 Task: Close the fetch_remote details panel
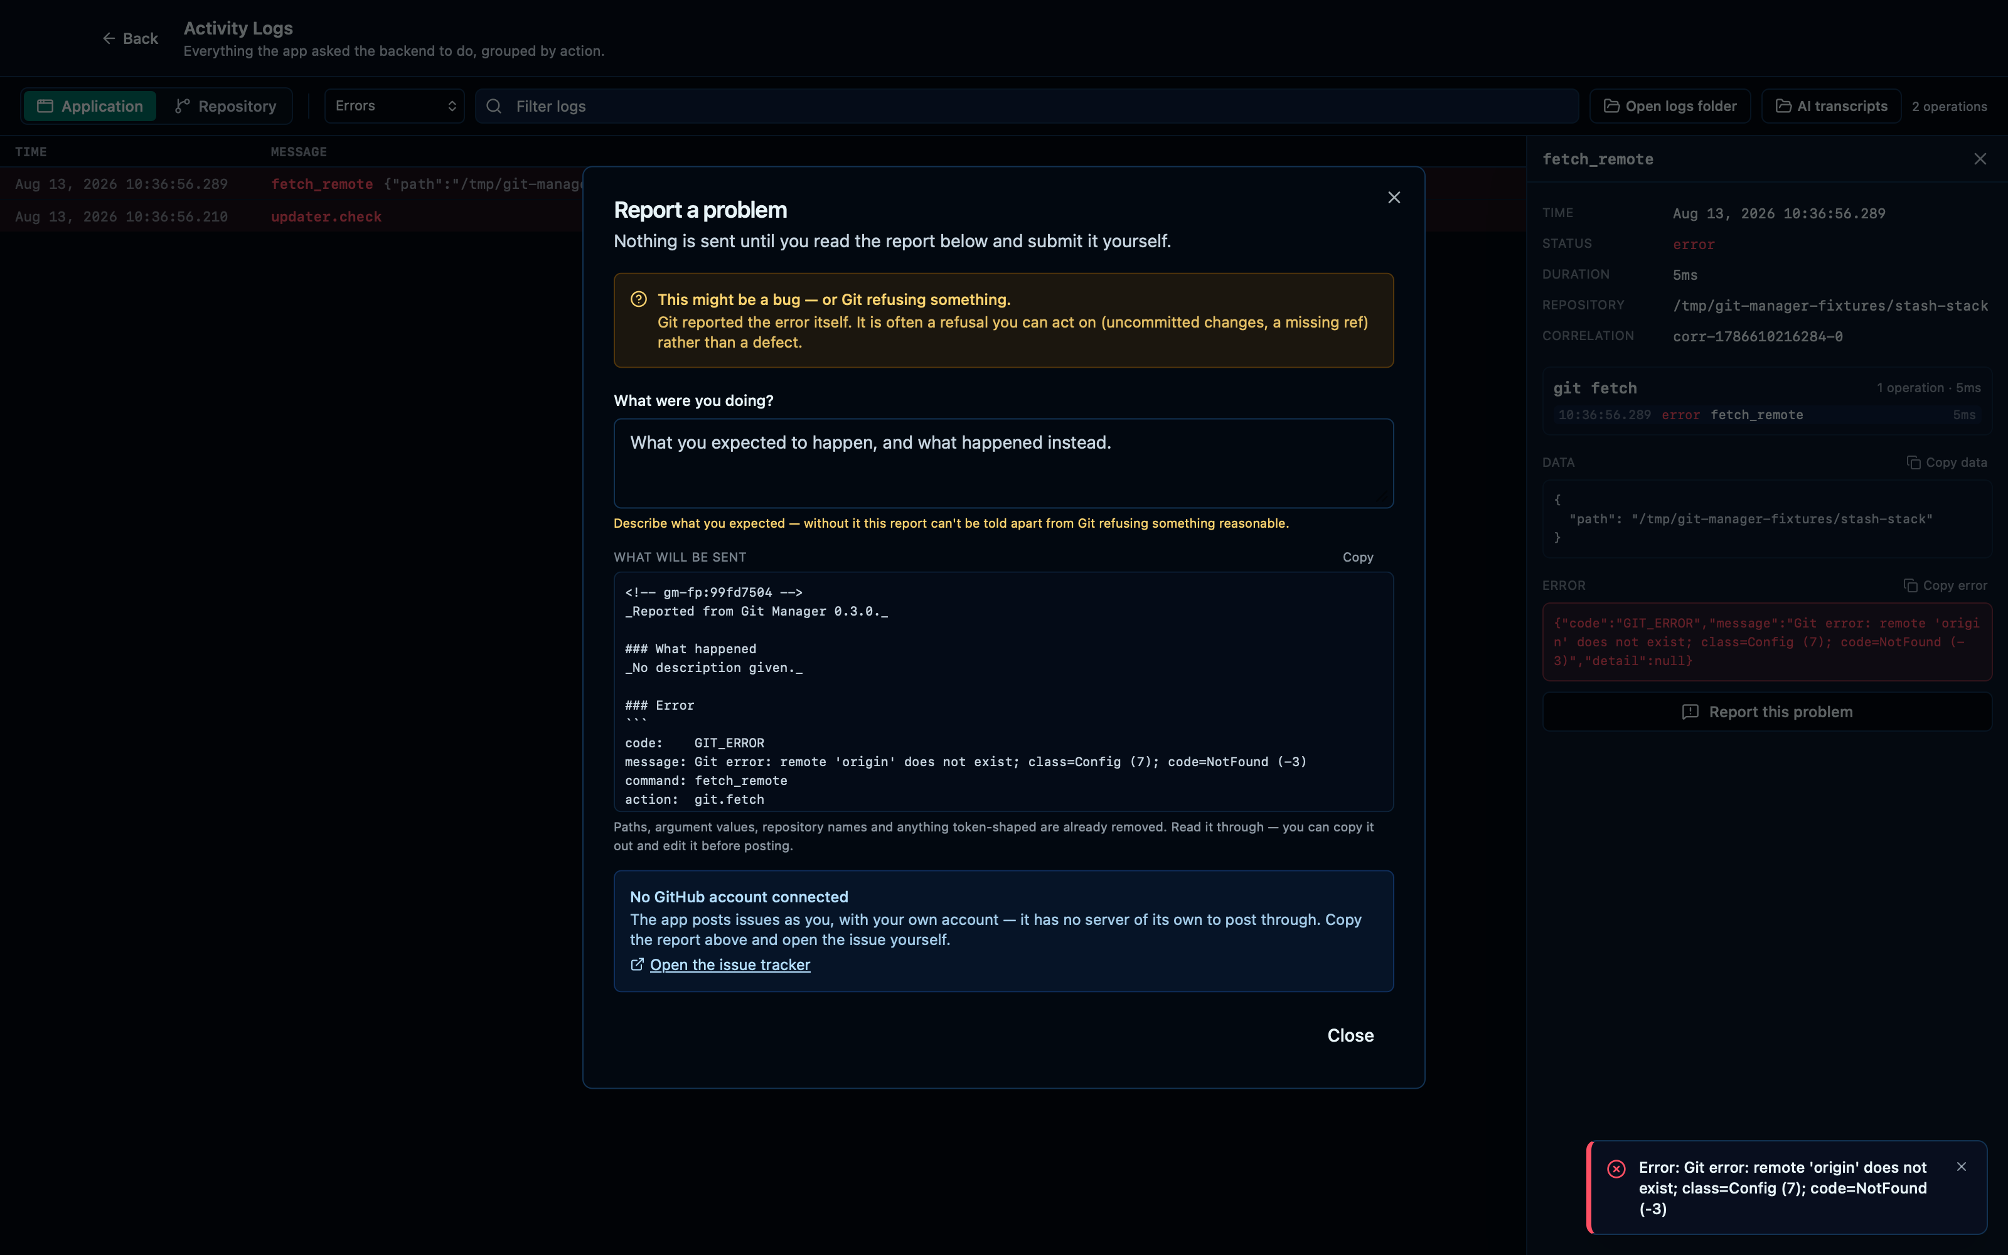coord(1980,159)
